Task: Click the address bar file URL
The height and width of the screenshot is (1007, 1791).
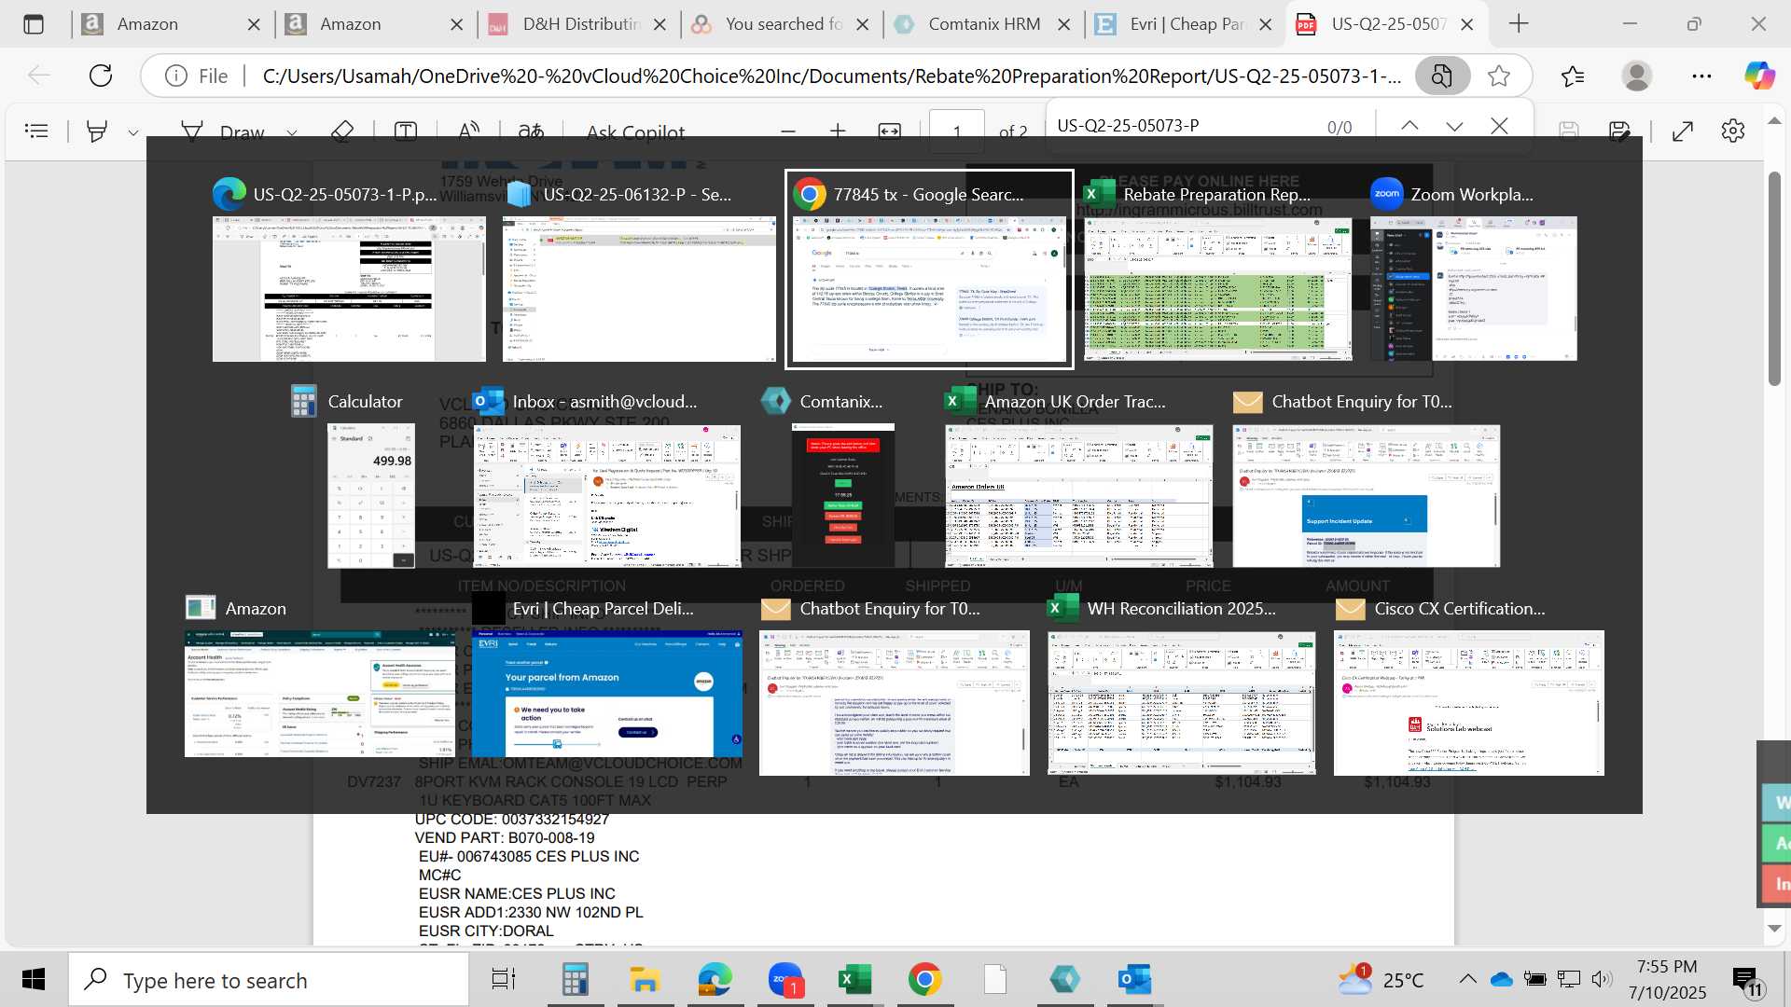Action: [x=830, y=76]
